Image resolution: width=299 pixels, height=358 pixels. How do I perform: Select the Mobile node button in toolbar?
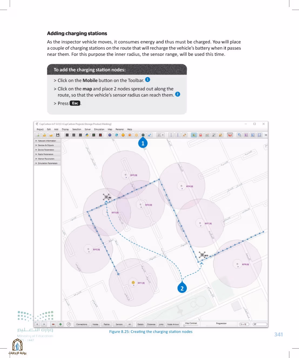(143, 135)
